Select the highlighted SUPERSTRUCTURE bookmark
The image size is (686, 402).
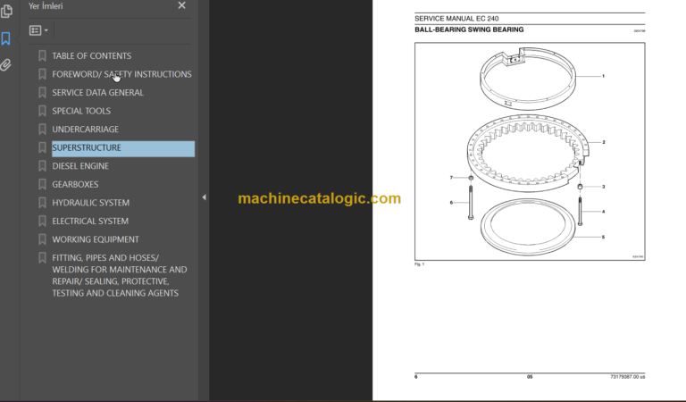123,148
